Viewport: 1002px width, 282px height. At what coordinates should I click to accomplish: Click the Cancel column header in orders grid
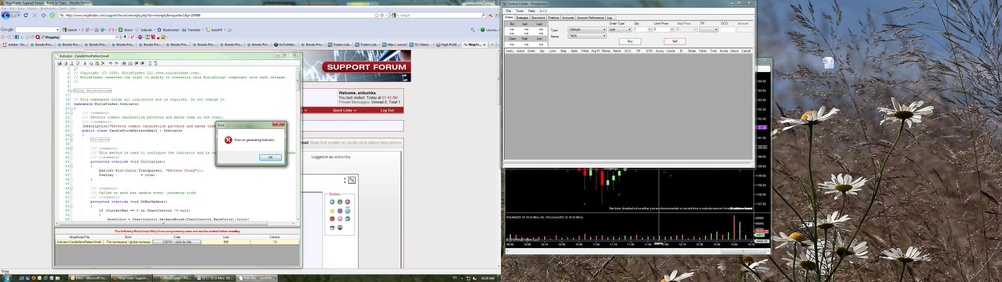coord(746,51)
